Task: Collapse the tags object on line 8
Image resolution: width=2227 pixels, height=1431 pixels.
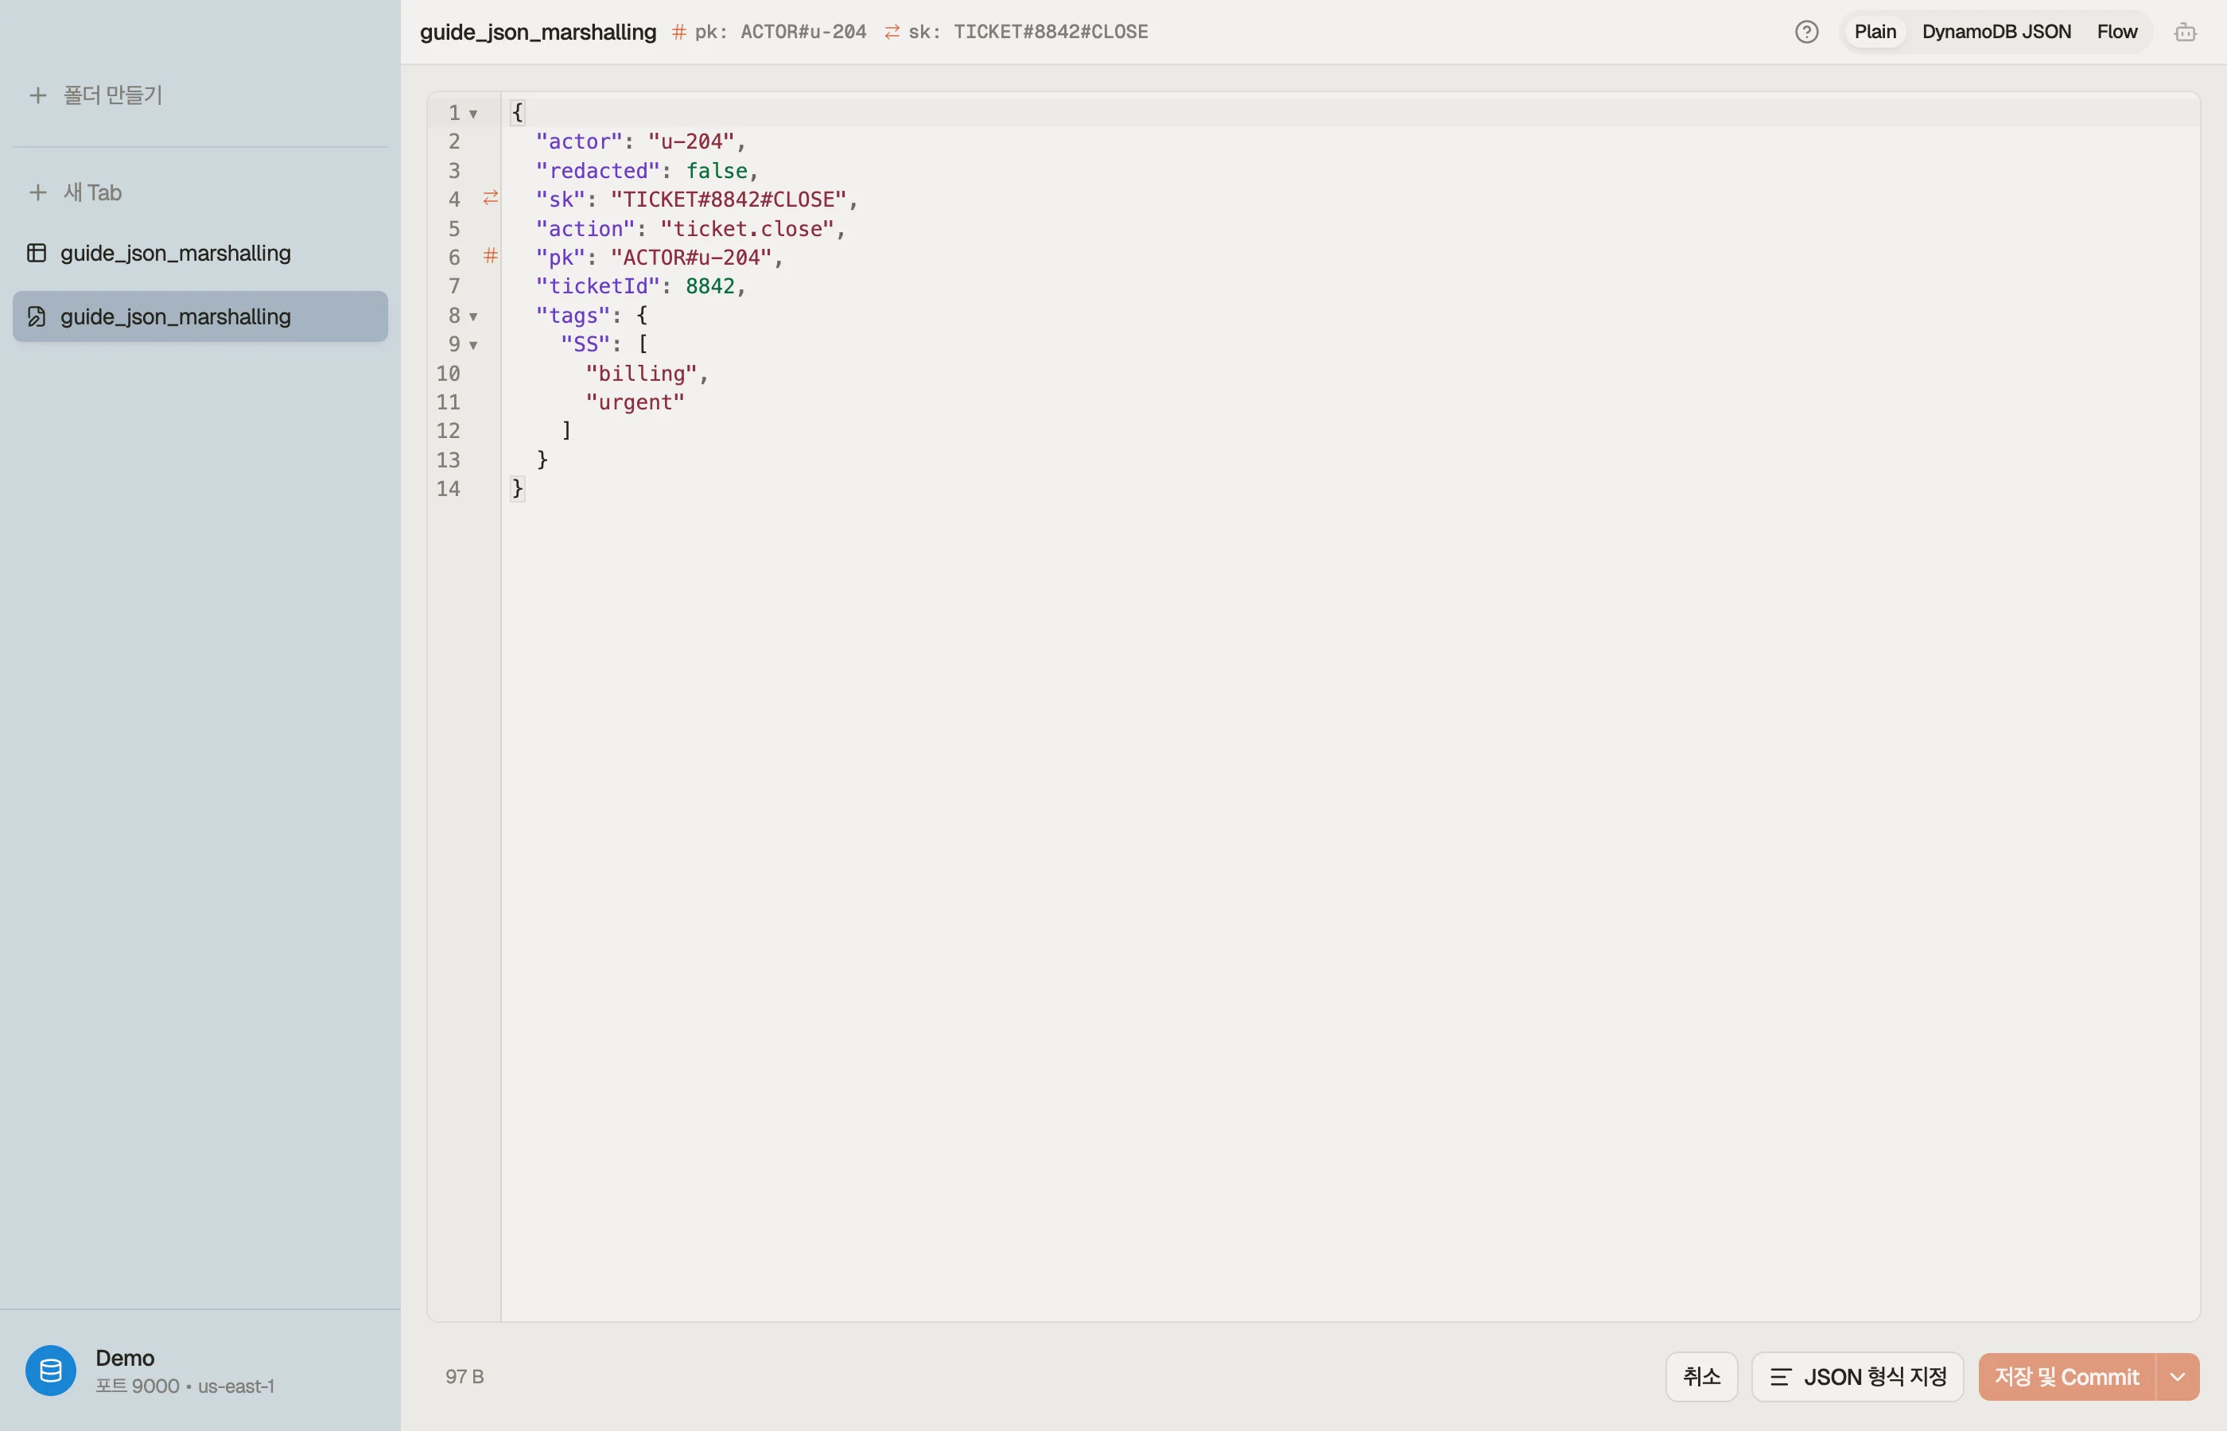Action: point(473,317)
